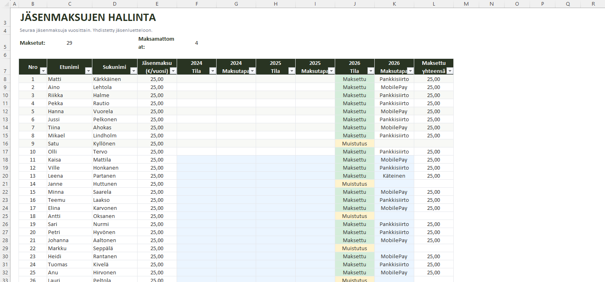Screen dimensions: 605x282
Task: Open the 2025 Tila filter dropdown
Action: 292,71
